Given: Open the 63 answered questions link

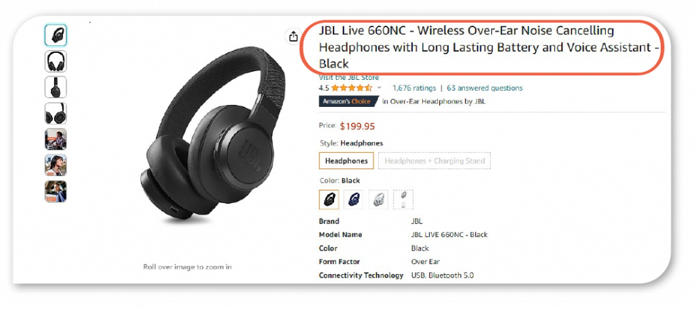Looking at the screenshot, I should point(485,88).
